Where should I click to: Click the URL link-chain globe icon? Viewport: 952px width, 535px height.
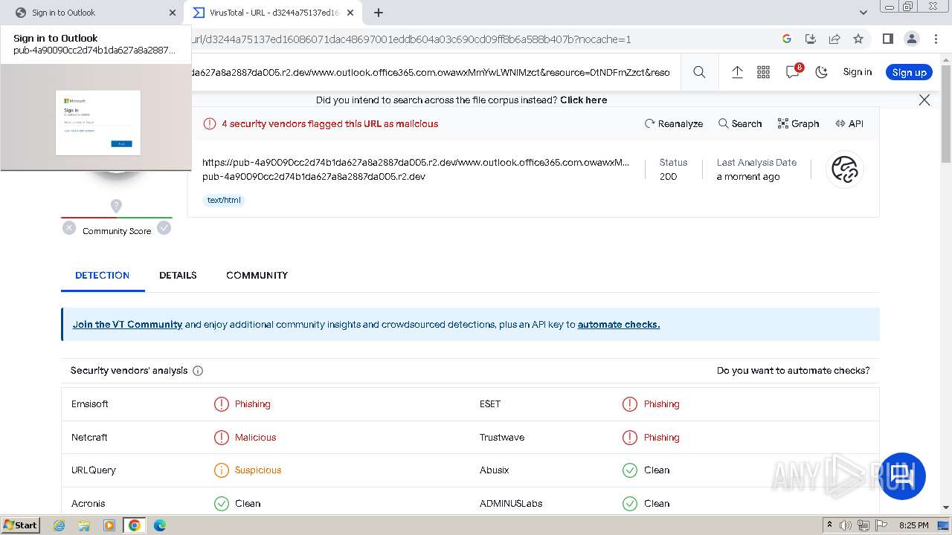click(x=845, y=169)
